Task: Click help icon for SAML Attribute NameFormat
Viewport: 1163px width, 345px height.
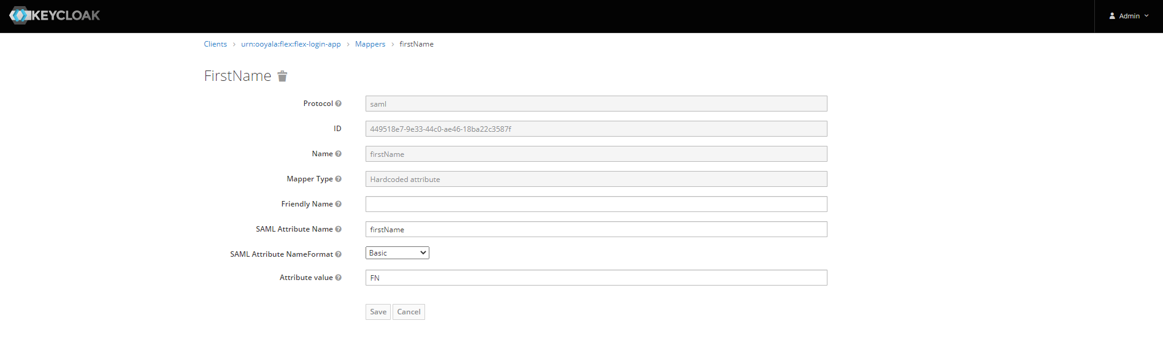Action: tap(338, 254)
